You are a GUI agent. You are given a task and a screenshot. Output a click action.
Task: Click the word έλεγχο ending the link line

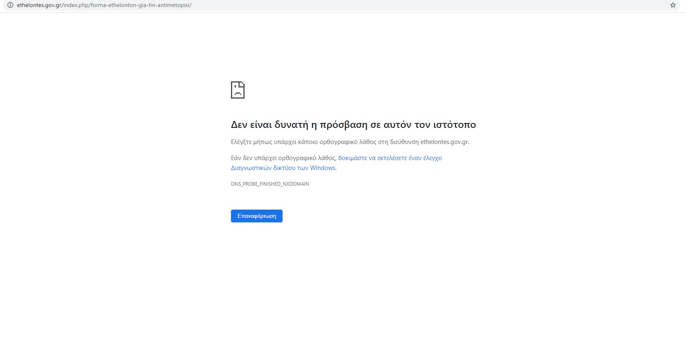pos(433,158)
